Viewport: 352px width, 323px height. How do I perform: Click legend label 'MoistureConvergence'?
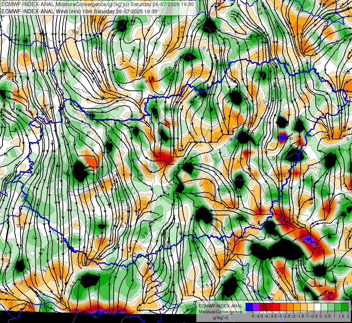220,312
